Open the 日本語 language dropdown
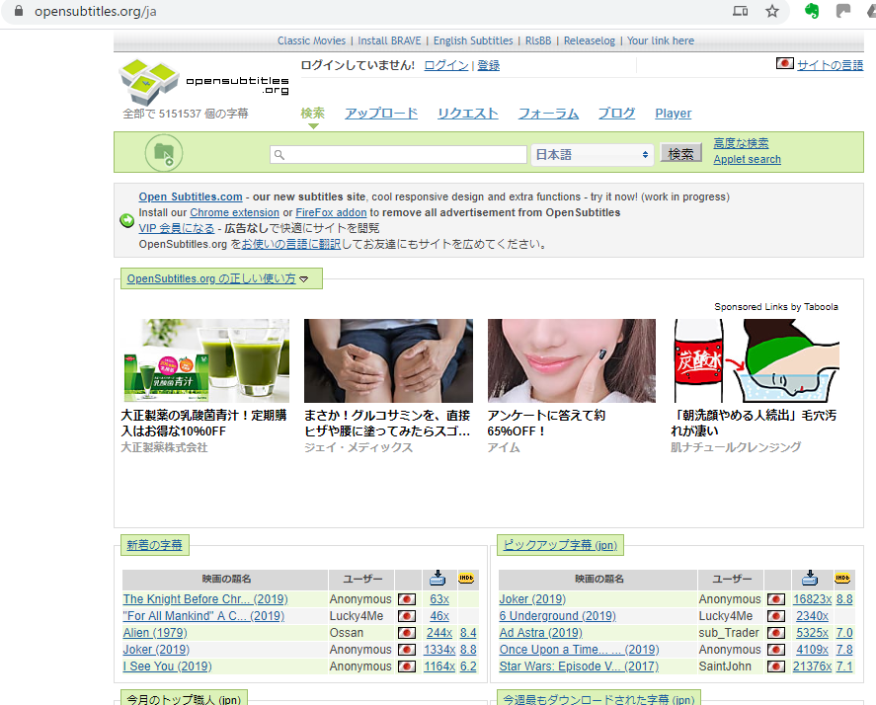This screenshot has height=705, width=876. (x=592, y=154)
